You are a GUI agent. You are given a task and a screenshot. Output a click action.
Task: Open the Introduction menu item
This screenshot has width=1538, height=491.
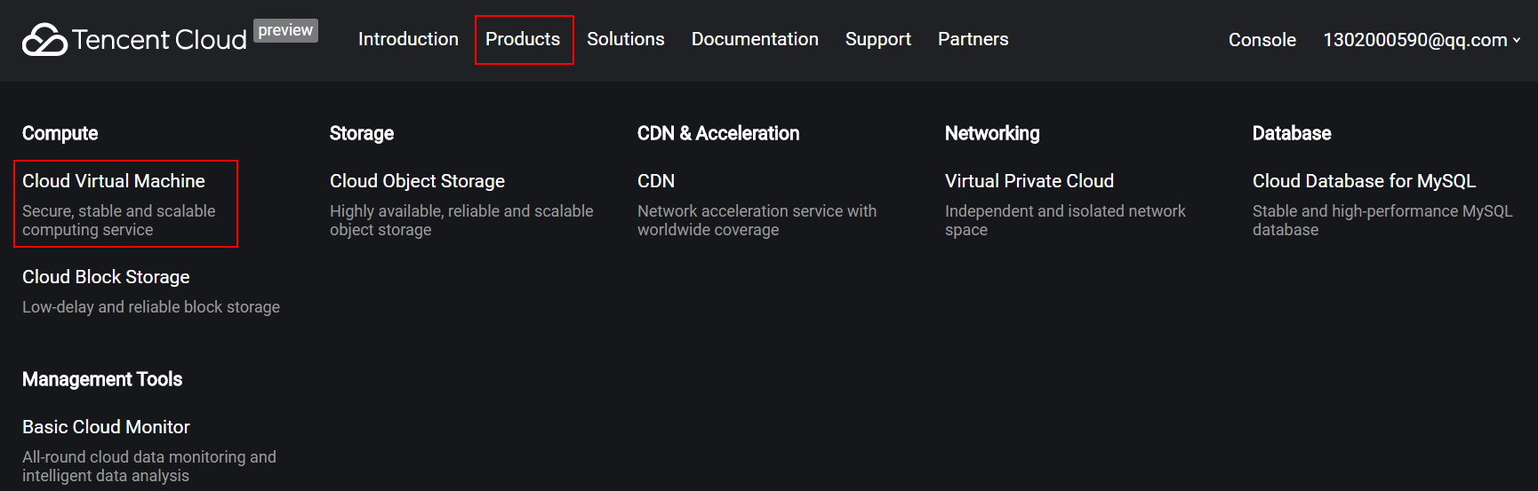pyautogui.click(x=408, y=39)
